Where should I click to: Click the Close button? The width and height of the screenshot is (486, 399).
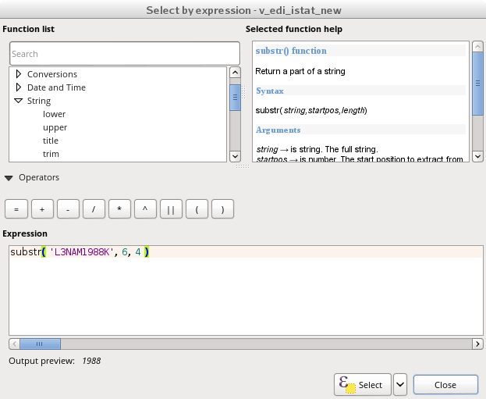coord(445,385)
